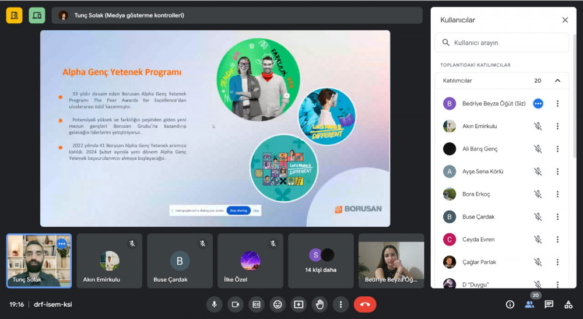Click the shared Borusan presentation slide
Image resolution: width=583 pixels, height=319 pixels.
point(215,129)
